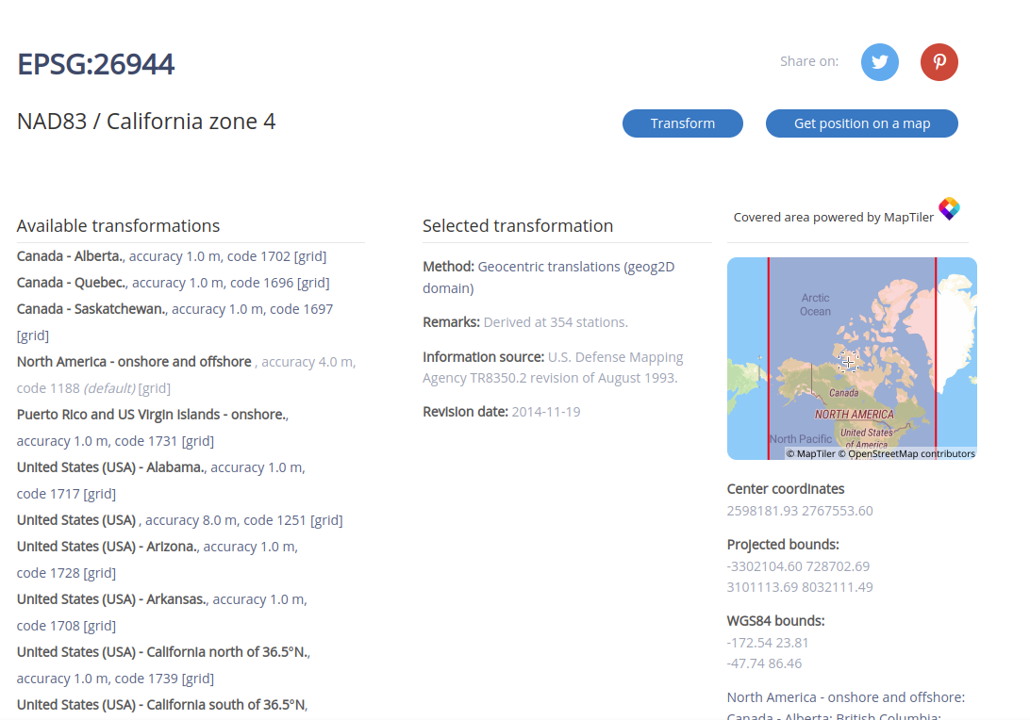This screenshot has width=1030, height=720.
Task: Select North America onshore and offshore transformation
Action: coord(134,362)
